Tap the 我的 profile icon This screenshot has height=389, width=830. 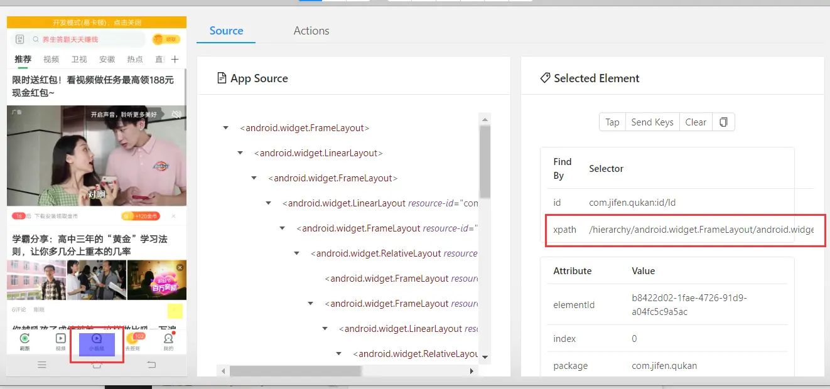168,341
